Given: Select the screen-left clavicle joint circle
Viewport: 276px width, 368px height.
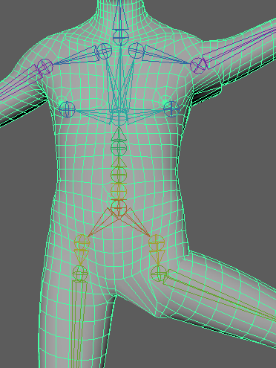Looking at the screenshot, I should pos(104,51).
